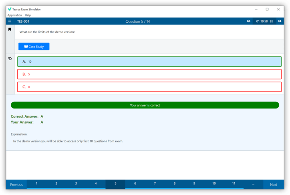
Task: Jump to question 1 in navigator
Action: coord(36,184)
